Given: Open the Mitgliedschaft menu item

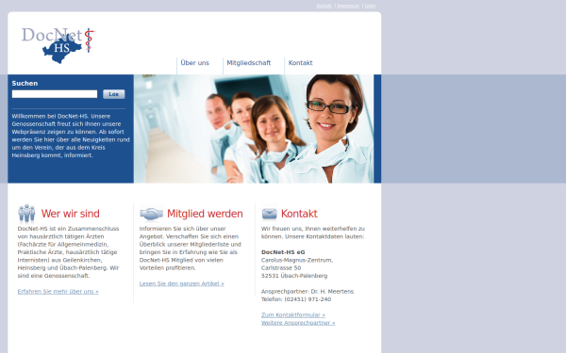Looking at the screenshot, I should [249, 63].
